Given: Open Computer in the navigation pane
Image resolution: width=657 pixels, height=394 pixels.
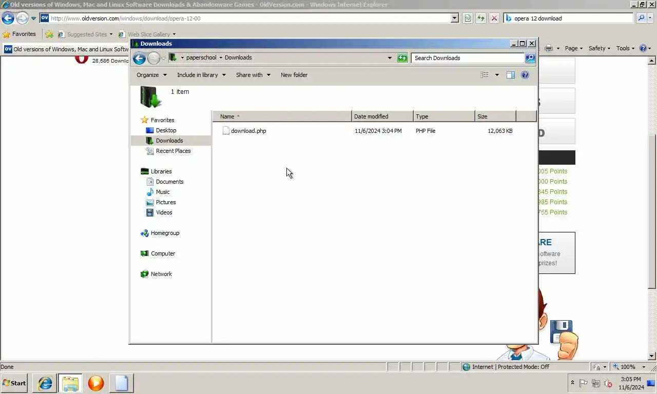Looking at the screenshot, I should point(163,253).
